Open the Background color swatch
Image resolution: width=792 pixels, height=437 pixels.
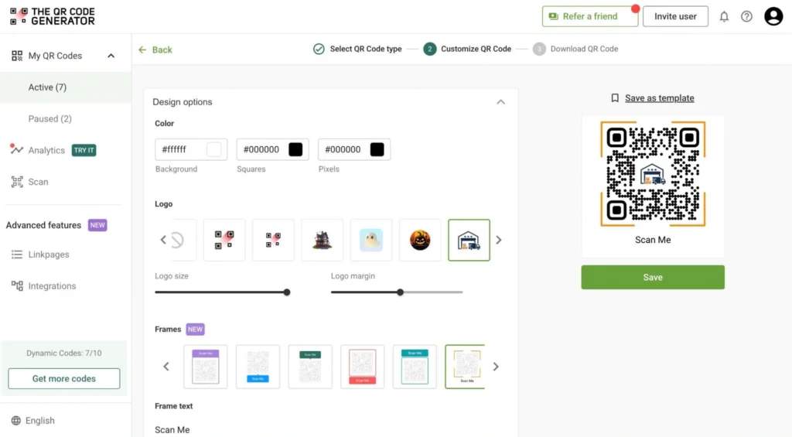tap(213, 149)
